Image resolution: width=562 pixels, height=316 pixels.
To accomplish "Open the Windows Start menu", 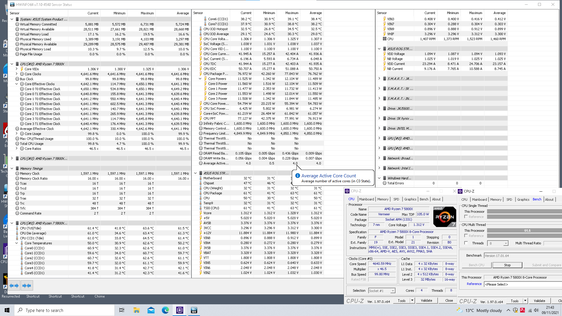I will click(7, 310).
